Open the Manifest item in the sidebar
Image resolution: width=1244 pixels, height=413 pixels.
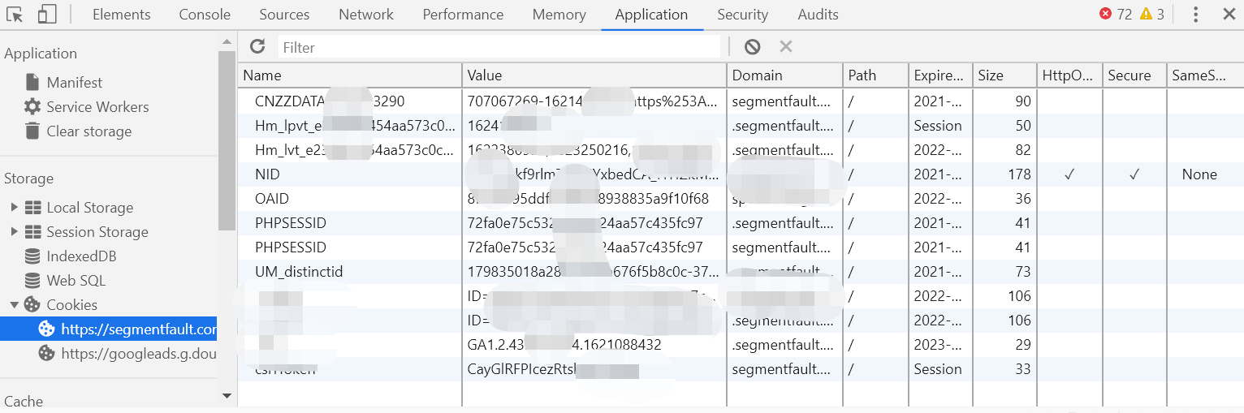pos(74,82)
